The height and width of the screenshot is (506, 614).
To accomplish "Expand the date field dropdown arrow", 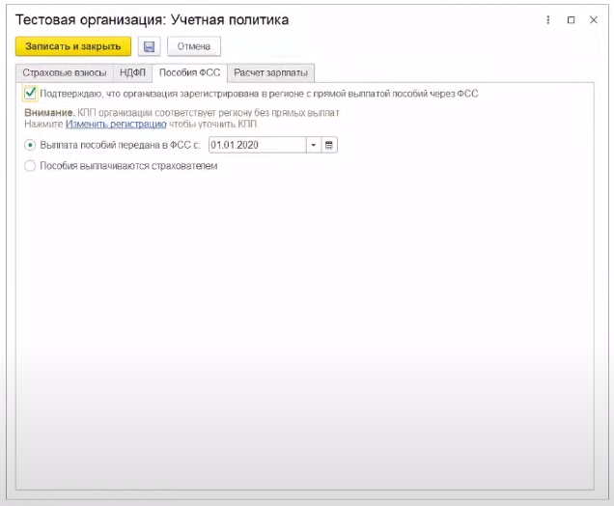I will point(313,145).
